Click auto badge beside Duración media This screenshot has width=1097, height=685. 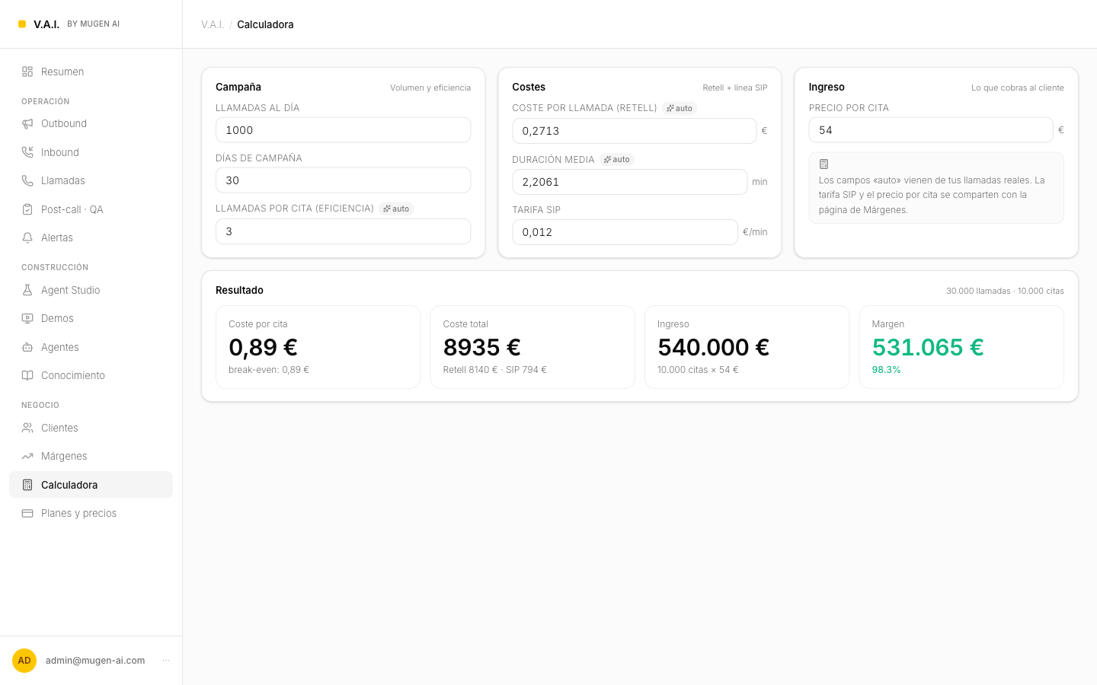[617, 159]
